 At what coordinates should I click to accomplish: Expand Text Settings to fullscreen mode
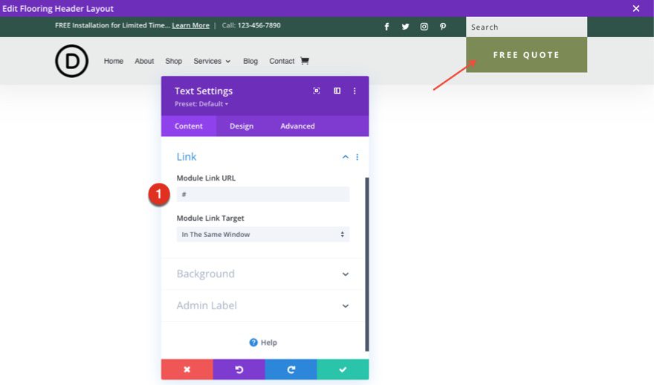(x=317, y=91)
